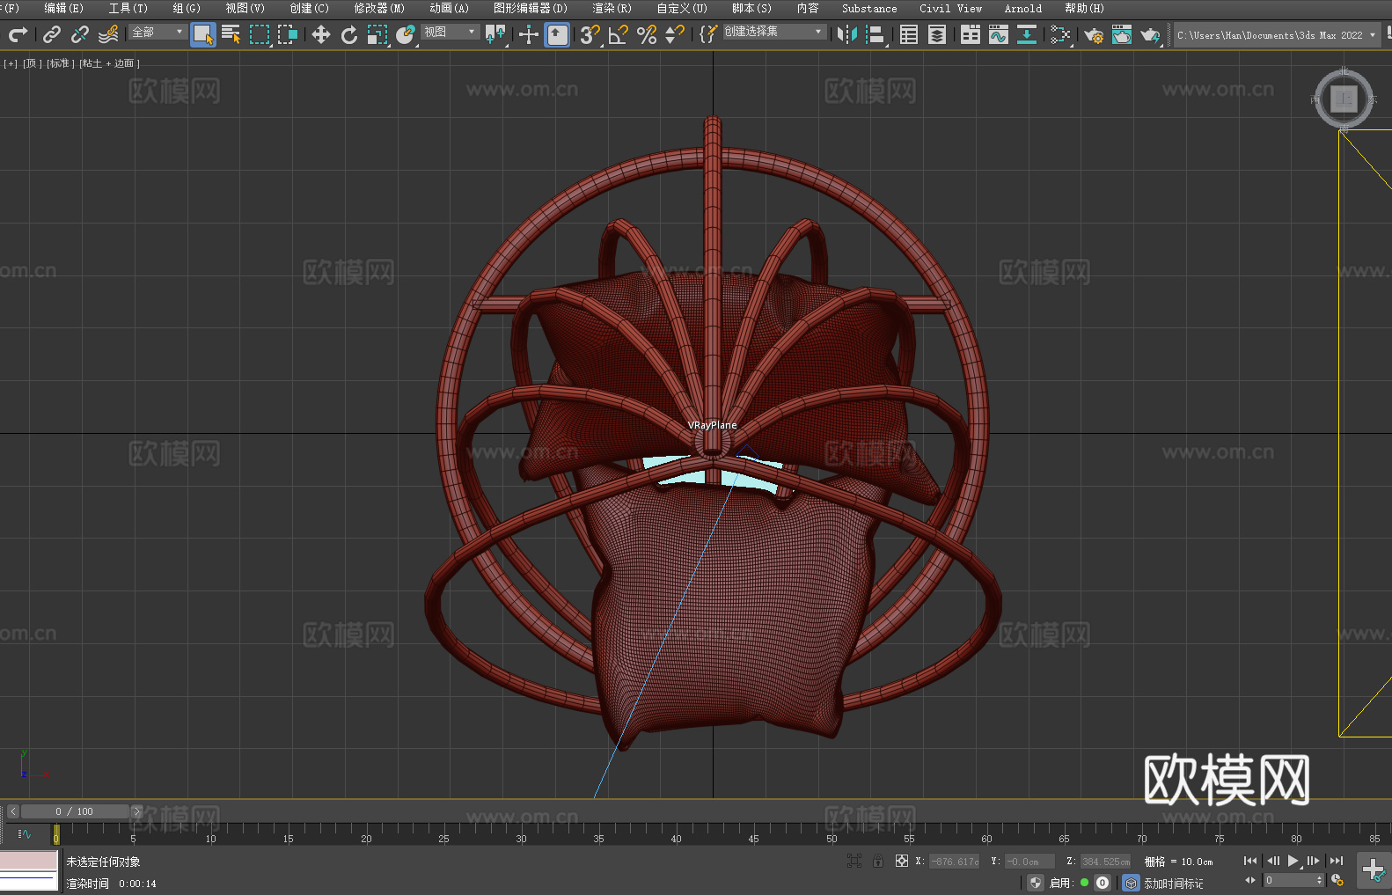Toggle Absolute/Offset transform mode icon

click(x=902, y=861)
